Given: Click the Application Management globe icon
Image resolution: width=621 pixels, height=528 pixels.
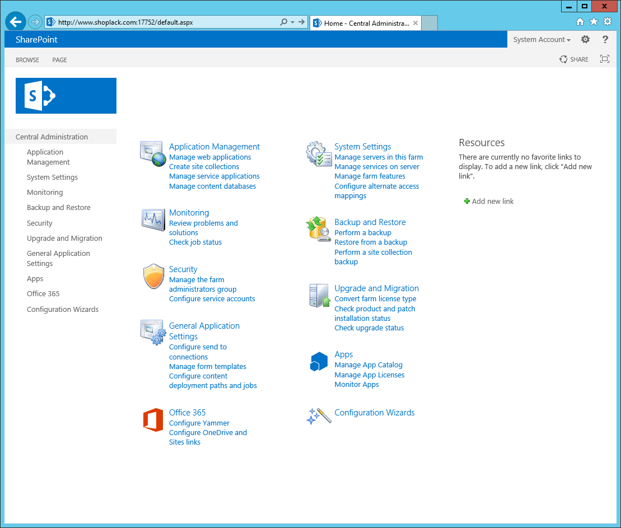Looking at the screenshot, I should pos(153,154).
